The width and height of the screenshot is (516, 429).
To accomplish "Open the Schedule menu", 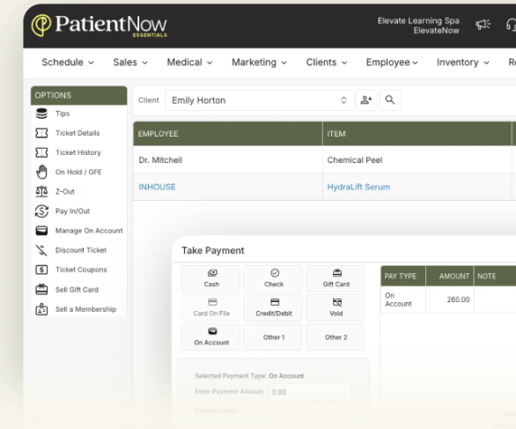I will (68, 63).
